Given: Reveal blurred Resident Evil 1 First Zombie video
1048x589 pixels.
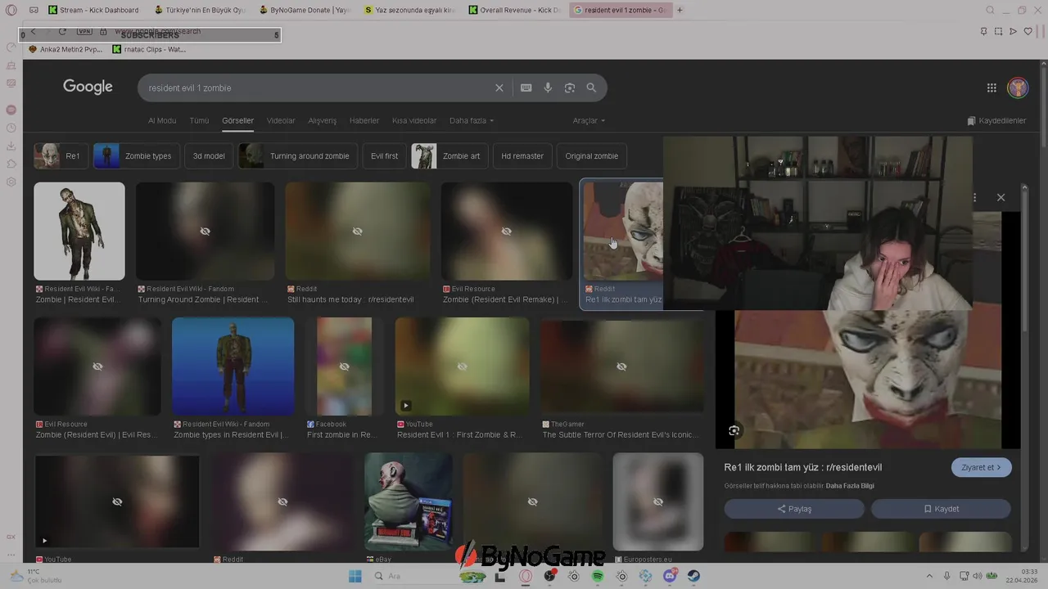Looking at the screenshot, I should (462, 366).
